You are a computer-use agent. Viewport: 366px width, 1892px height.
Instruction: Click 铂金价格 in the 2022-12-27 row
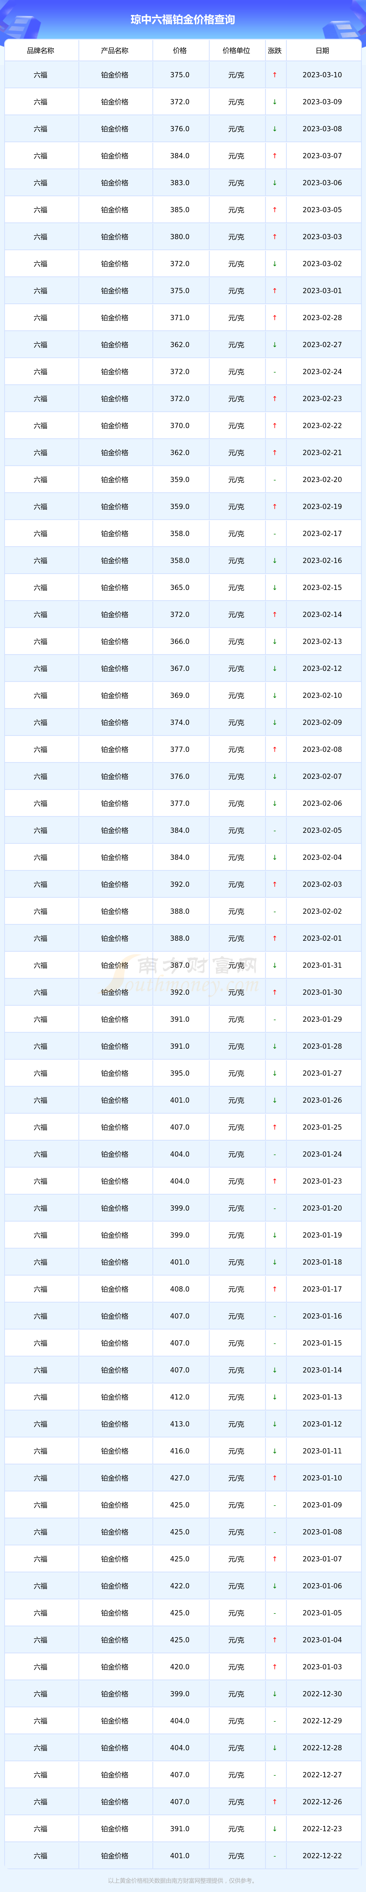[115, 1775]
